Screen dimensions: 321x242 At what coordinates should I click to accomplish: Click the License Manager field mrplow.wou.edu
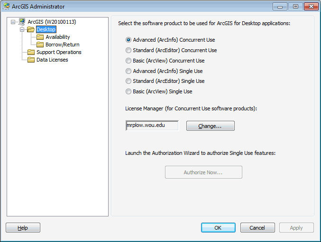click(152, 125)
